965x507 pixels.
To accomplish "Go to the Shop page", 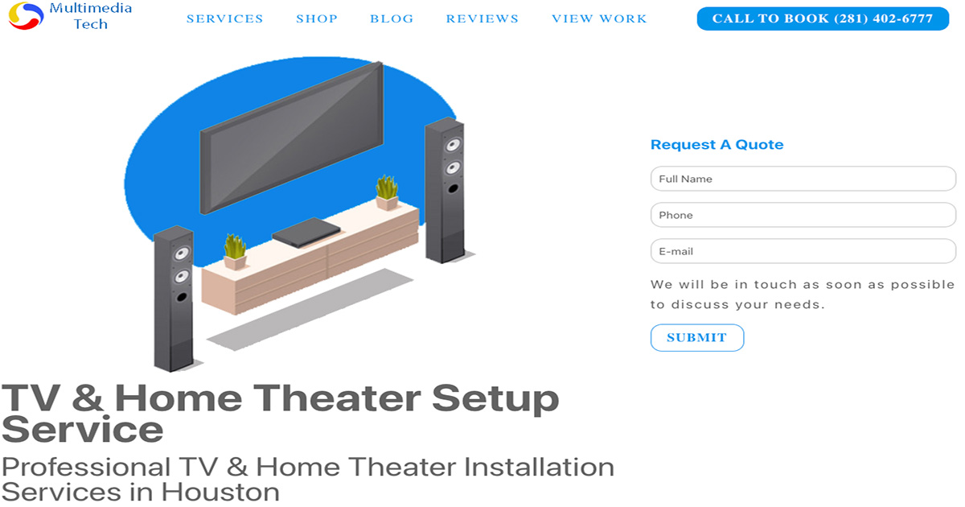I will [x=317, y=19].
